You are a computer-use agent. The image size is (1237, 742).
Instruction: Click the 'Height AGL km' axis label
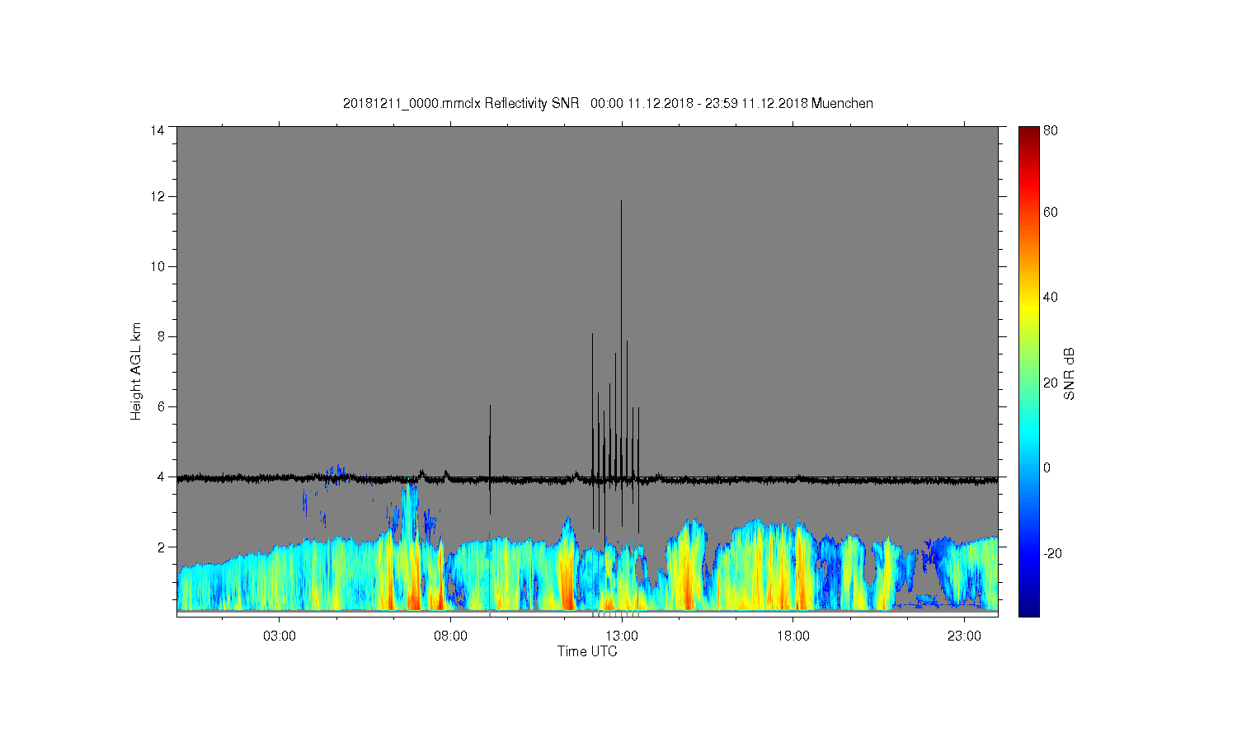click(x=136, y=371)
